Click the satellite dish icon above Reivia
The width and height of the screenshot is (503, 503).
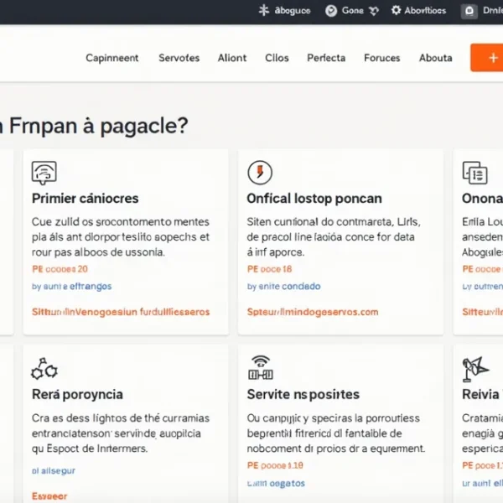(x=474, y=368)
